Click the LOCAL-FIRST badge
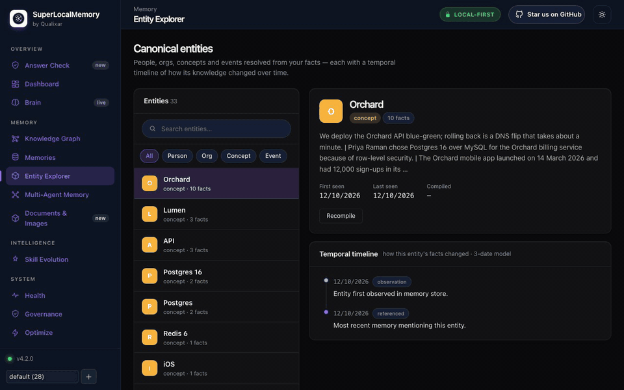The width and height of the screenshot is (624, 390). pos(470,14)
